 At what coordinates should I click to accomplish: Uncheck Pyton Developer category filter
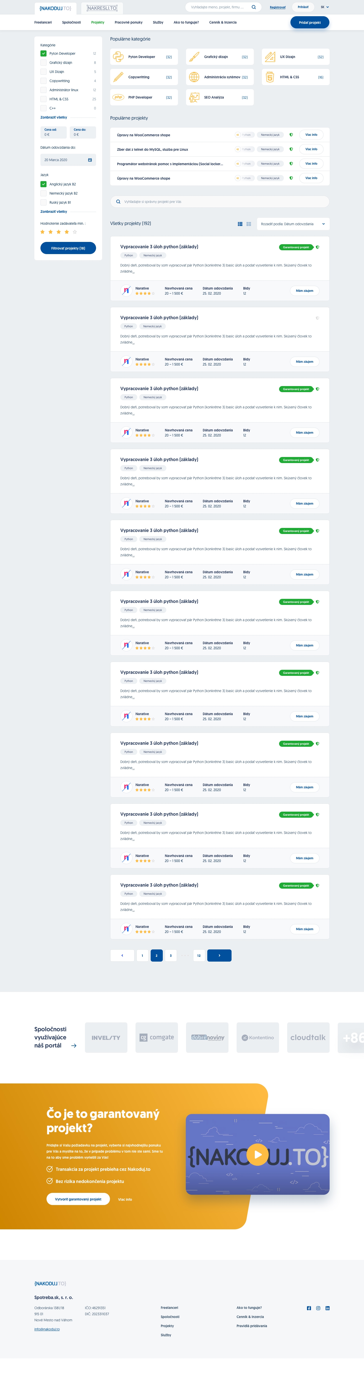point(43,53)
